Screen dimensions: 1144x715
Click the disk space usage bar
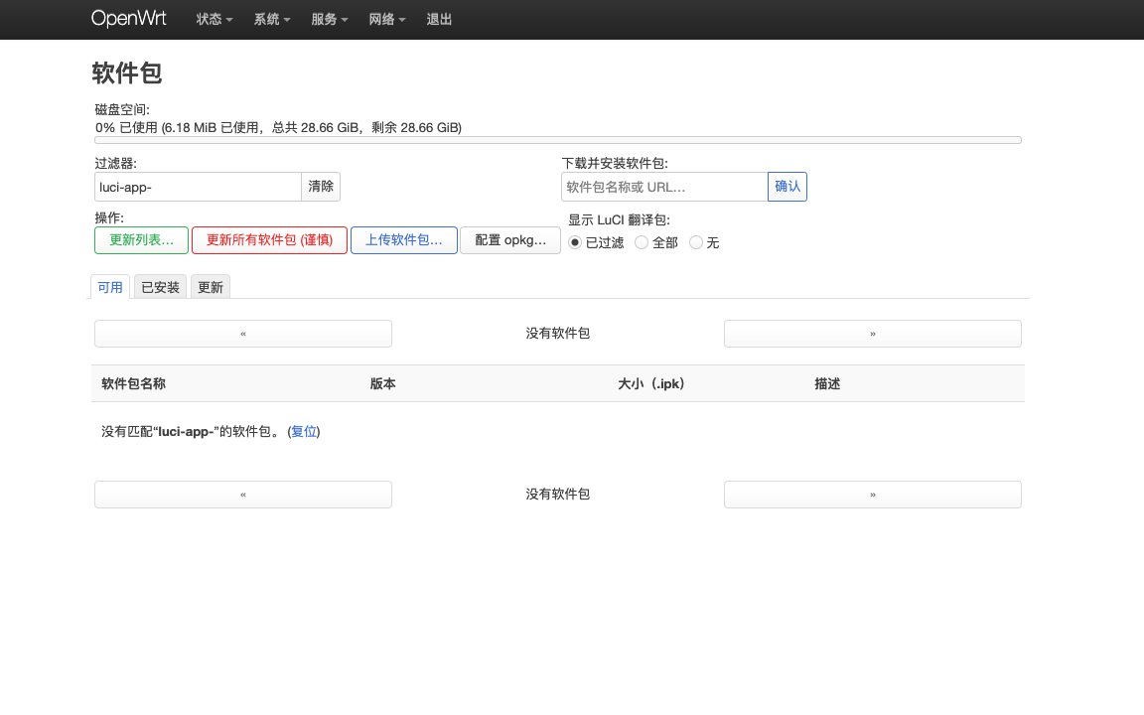tap(557, 139)
